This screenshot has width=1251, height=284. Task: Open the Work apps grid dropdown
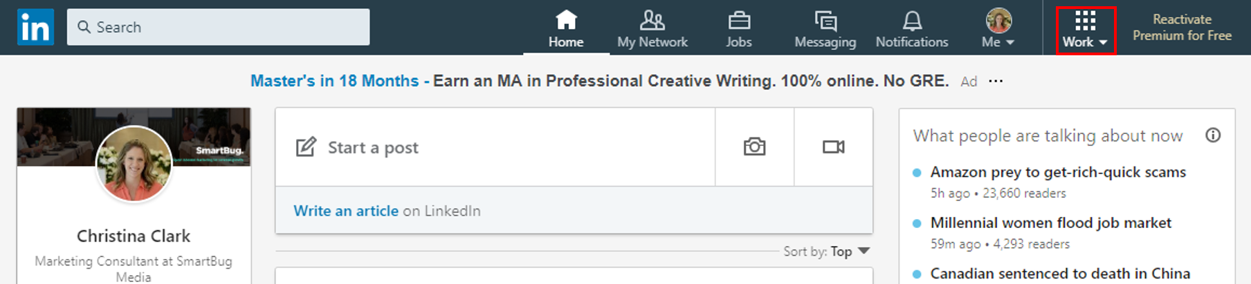(x=1086, y=30)
